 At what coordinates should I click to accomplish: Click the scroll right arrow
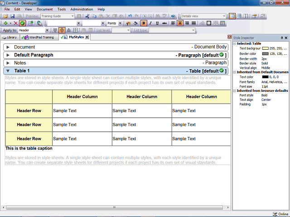[228, 208]
